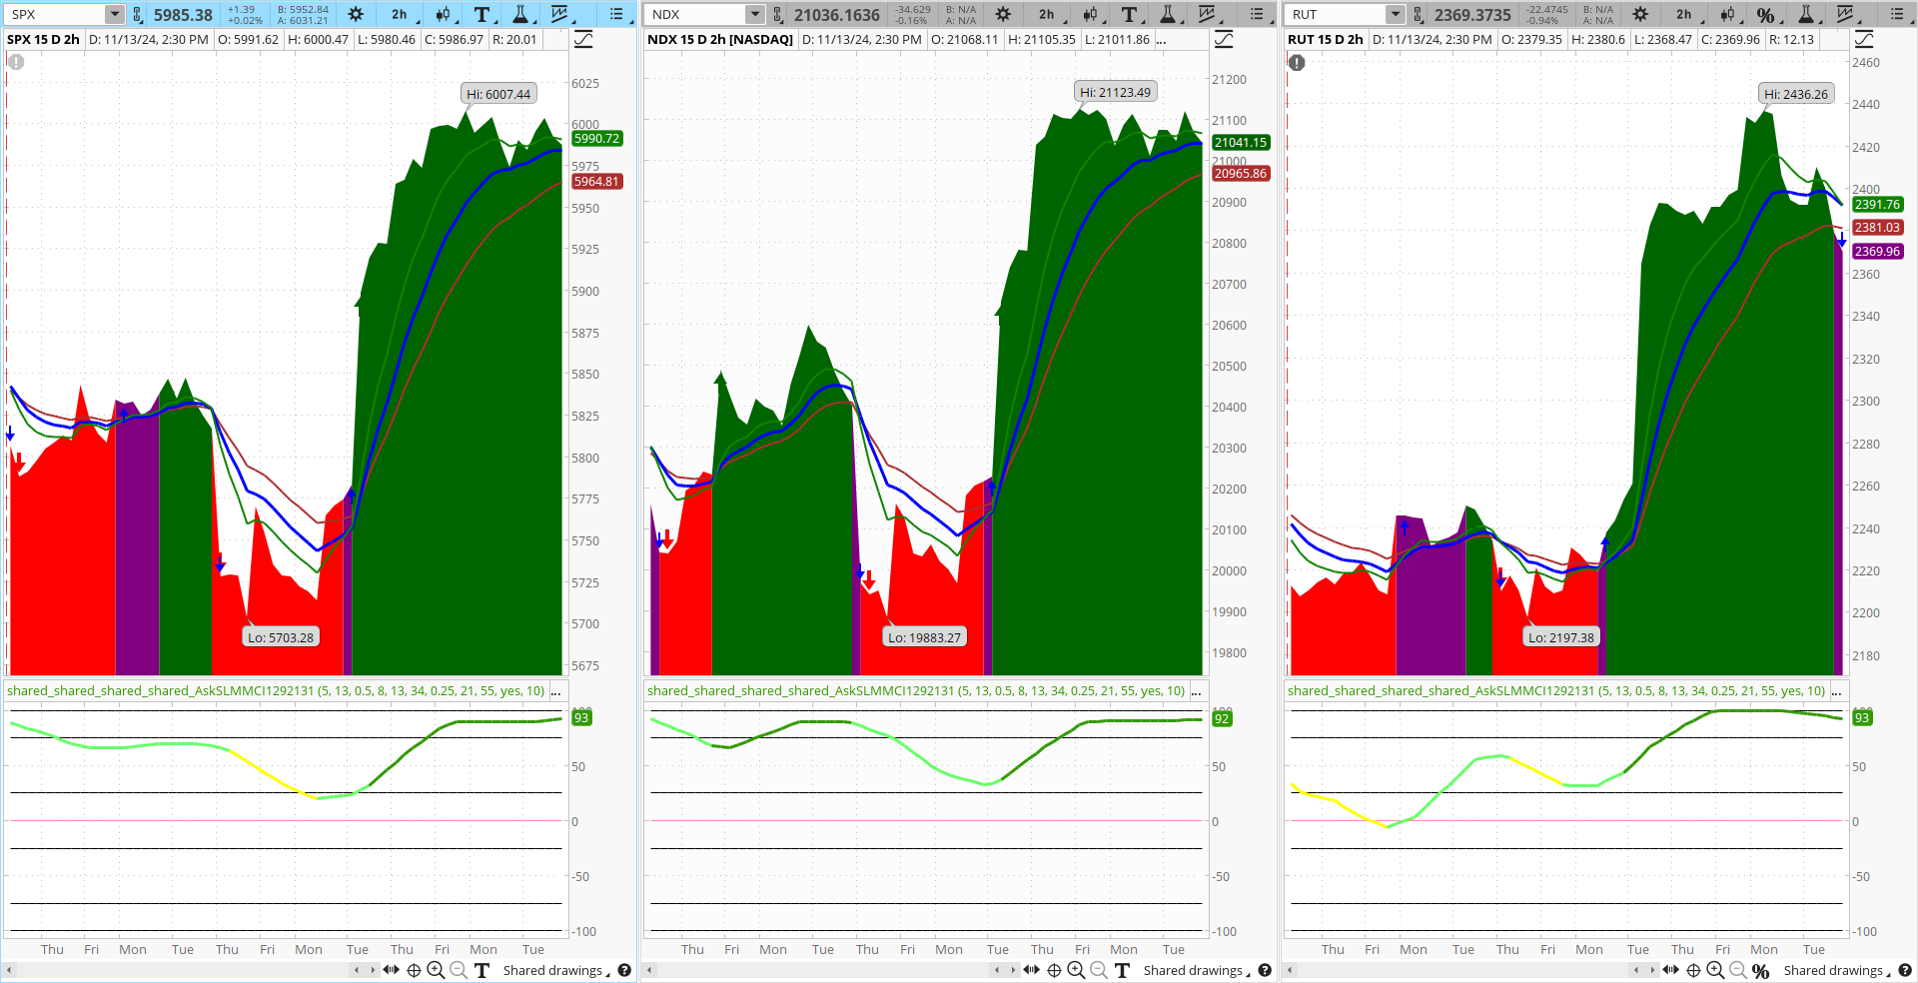Click the help question-mark button beside Shared drawings
The width and height of the screenshot is (1918, 983).
click(x=623, y=970)
